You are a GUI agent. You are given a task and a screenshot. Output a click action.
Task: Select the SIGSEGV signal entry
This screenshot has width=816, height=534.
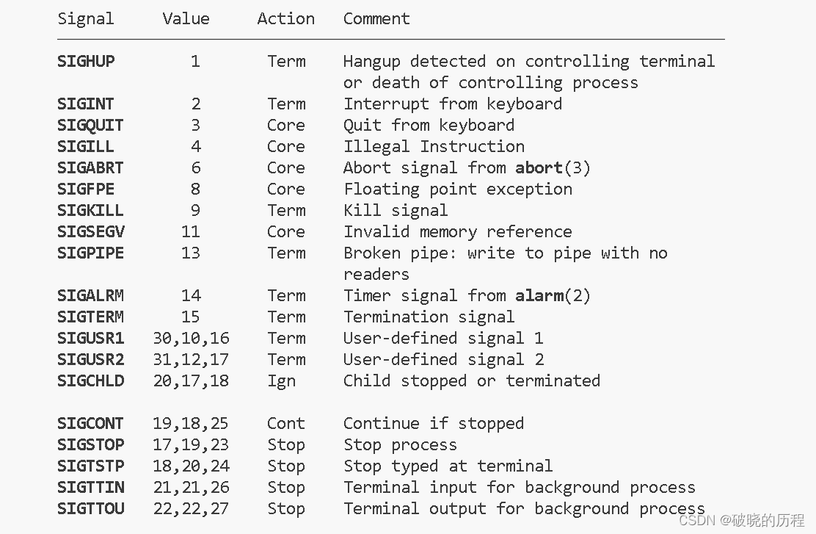(91, 232)
